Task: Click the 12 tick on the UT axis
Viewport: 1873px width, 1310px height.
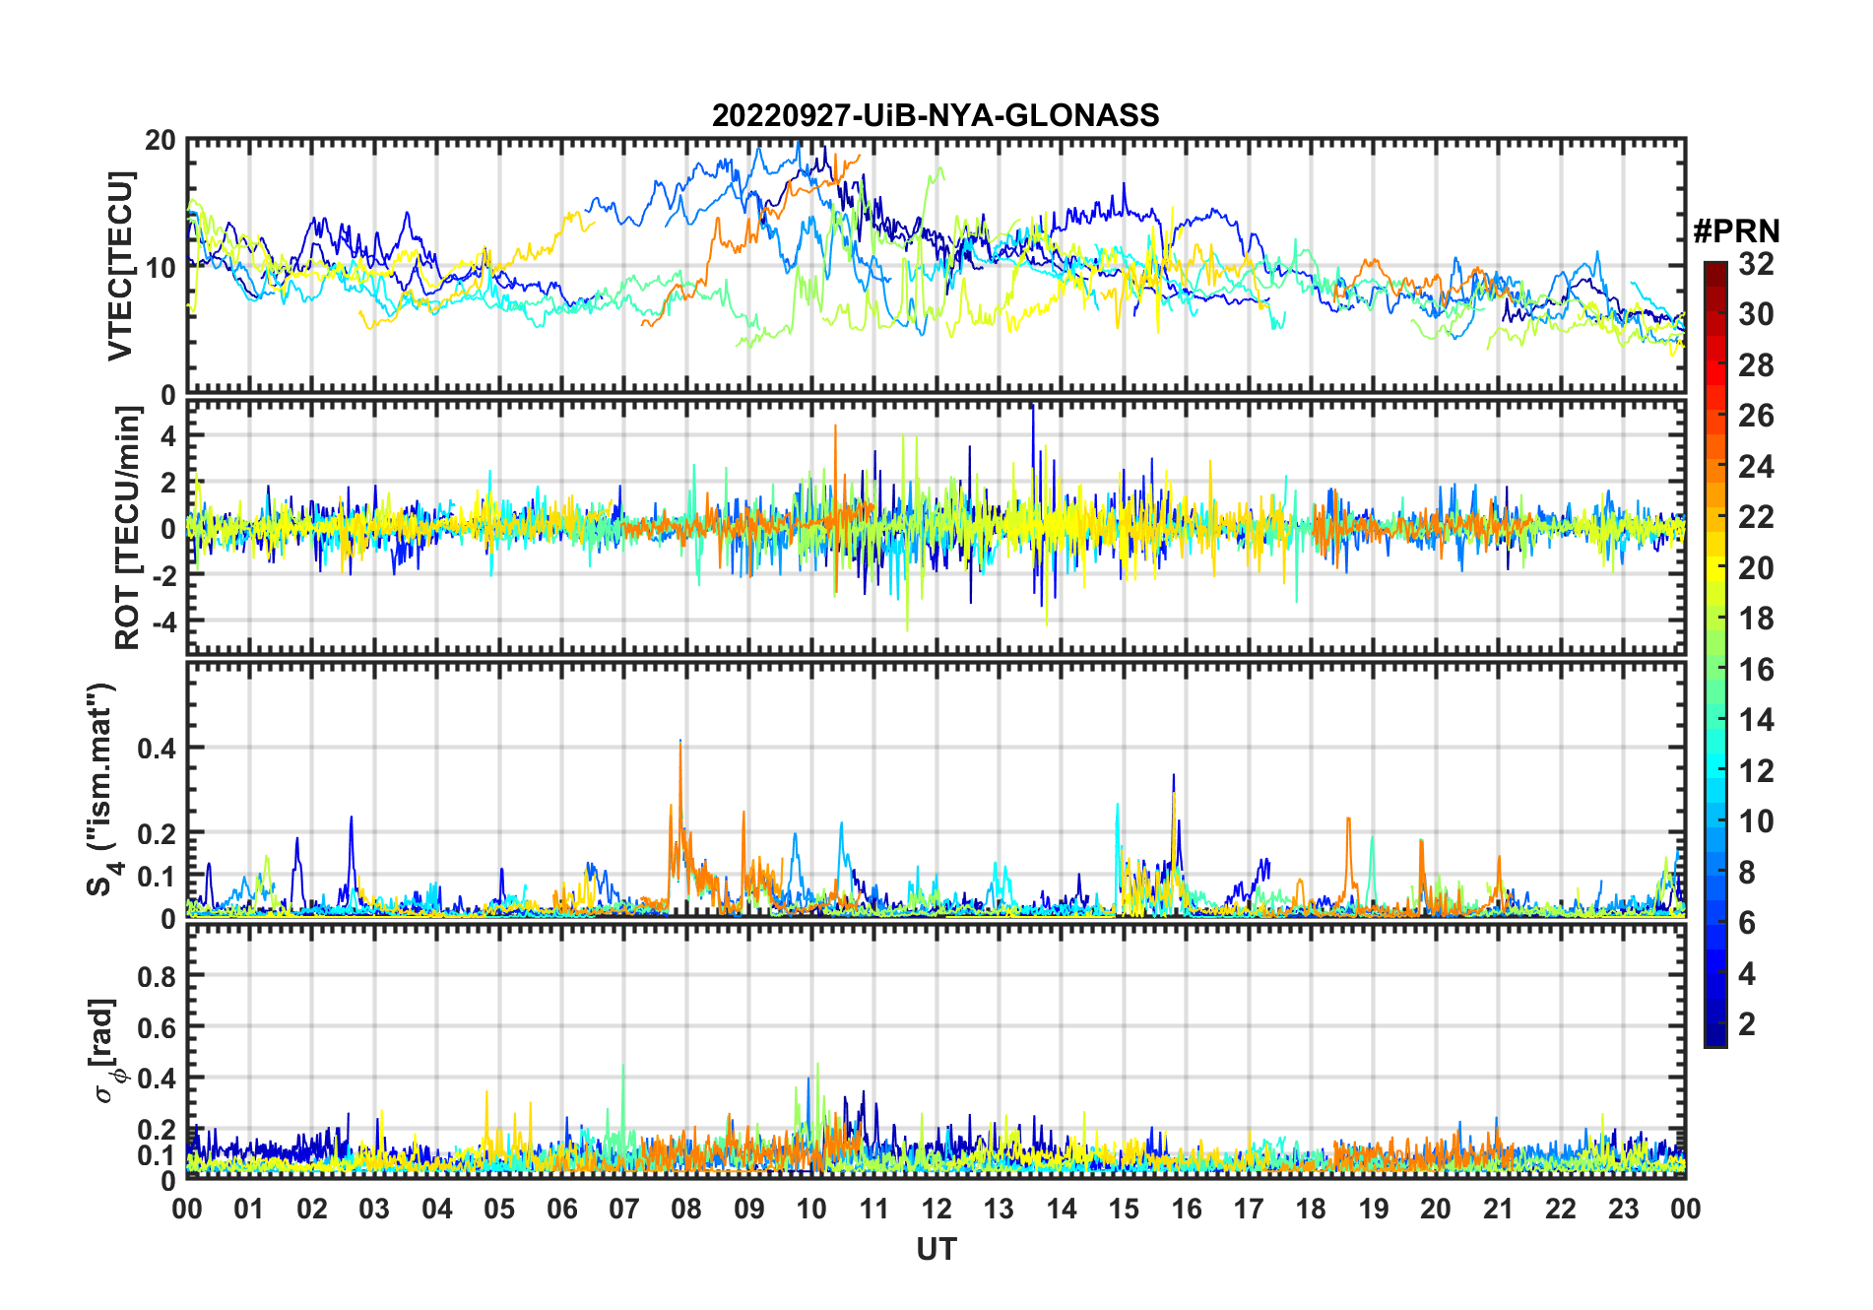Action: 936,1209
